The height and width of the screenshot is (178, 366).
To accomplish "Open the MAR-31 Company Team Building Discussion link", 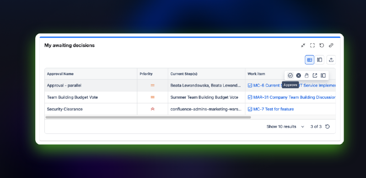I will tap(294, 97).
